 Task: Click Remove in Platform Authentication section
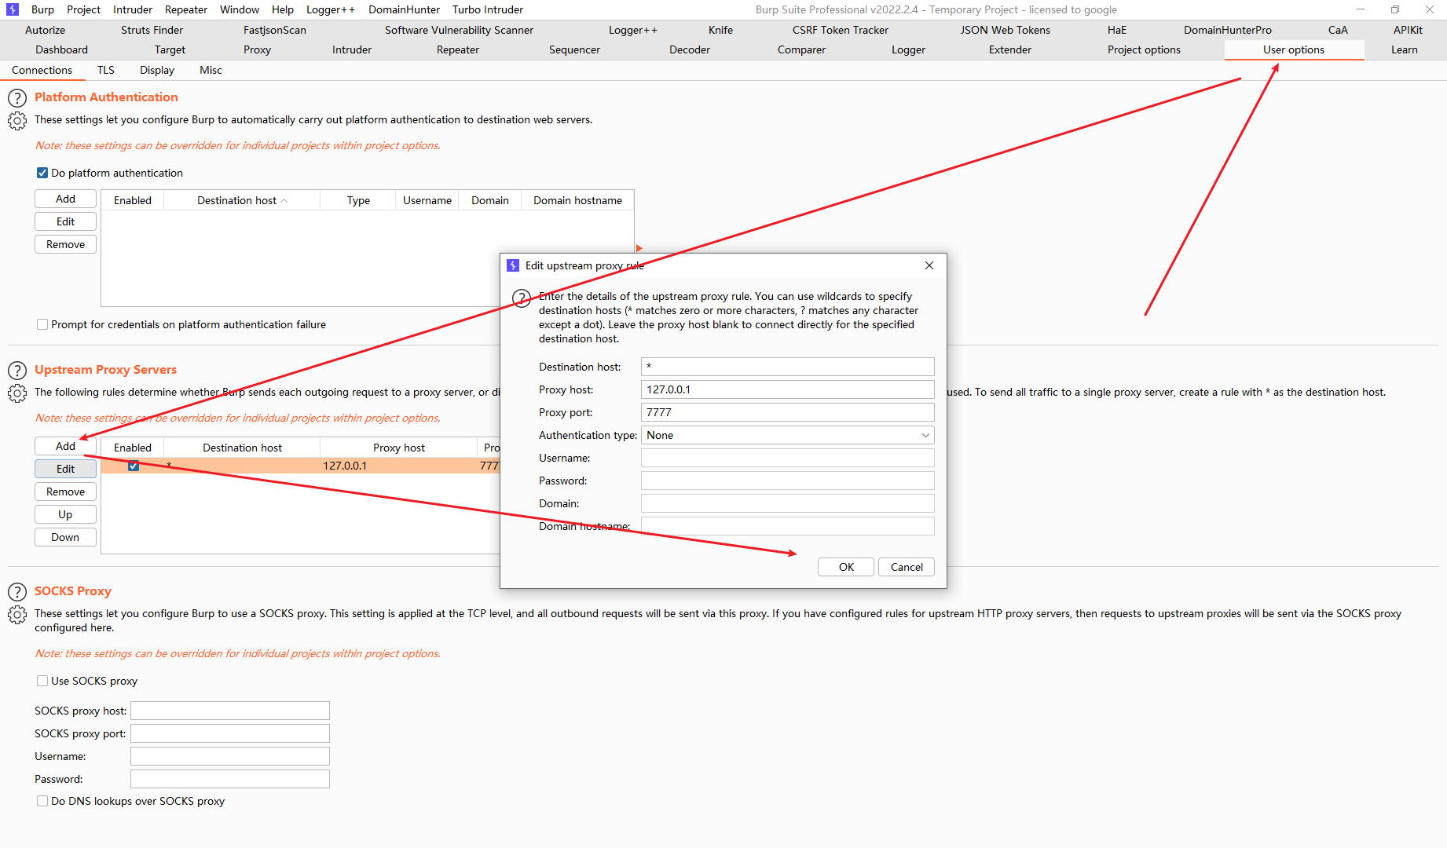pyautogui.click(x=65, y=244)
